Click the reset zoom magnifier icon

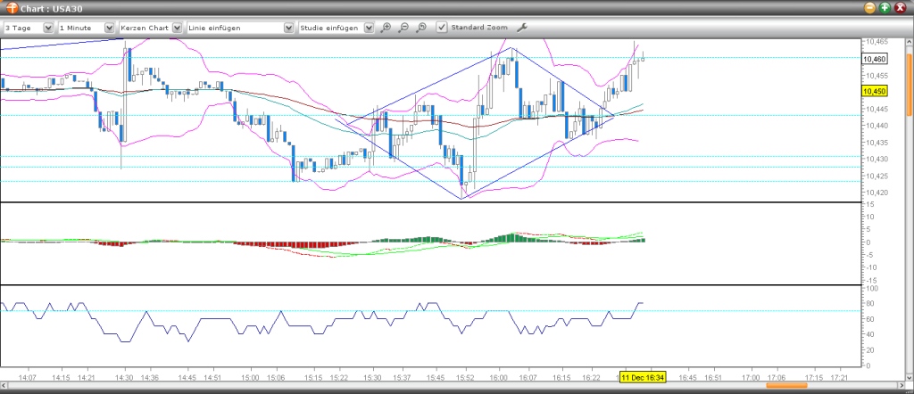coord(421,28)
